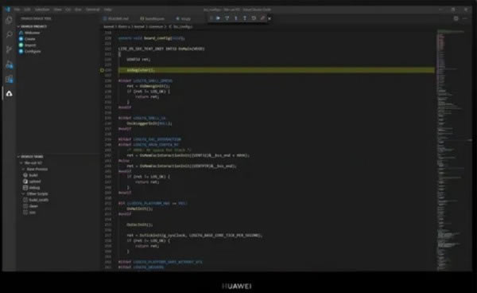Click the VS Code logo in title bar

[7, 10]
